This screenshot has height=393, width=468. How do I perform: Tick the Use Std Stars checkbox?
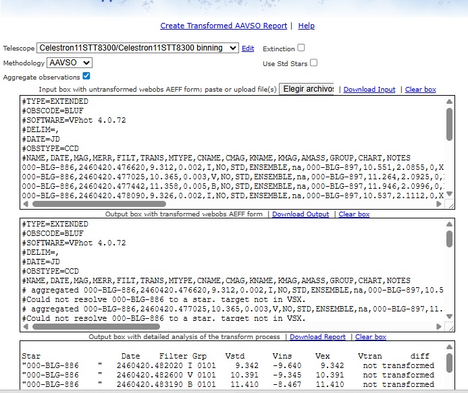tap(313, 63)
